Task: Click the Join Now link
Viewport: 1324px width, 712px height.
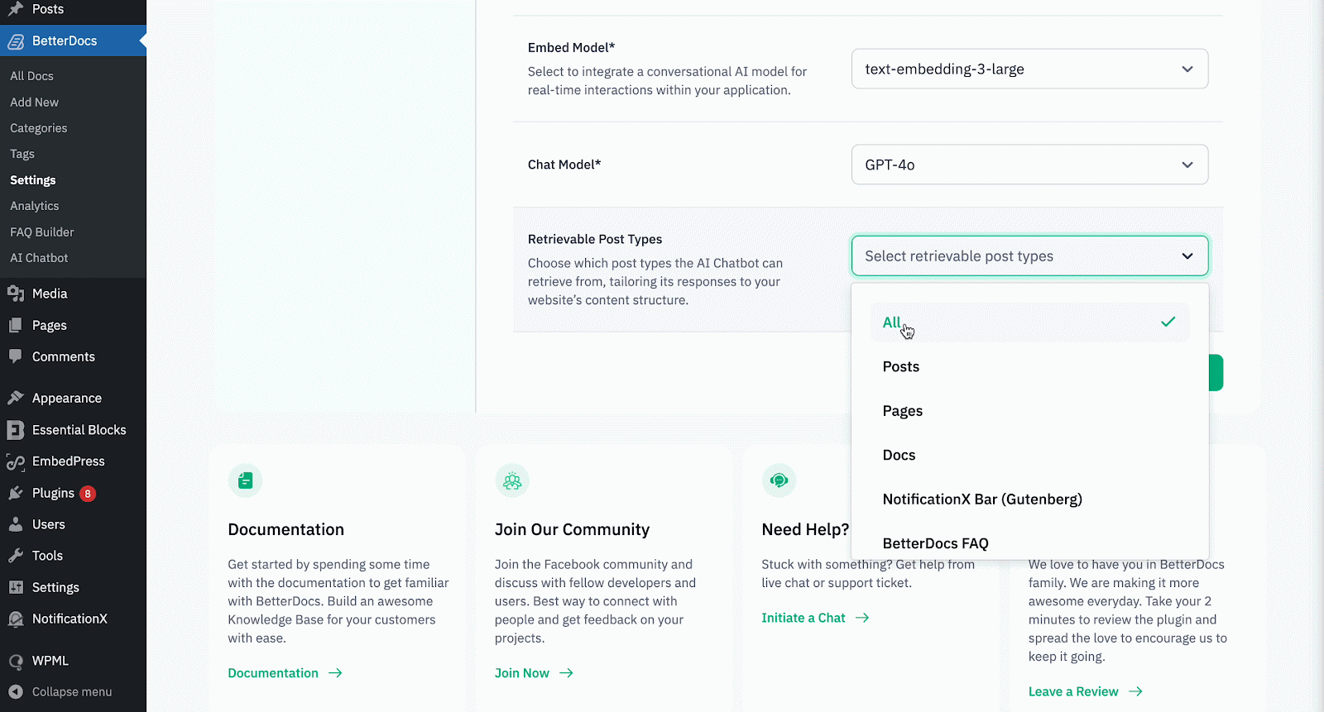Action: point(522,673)
